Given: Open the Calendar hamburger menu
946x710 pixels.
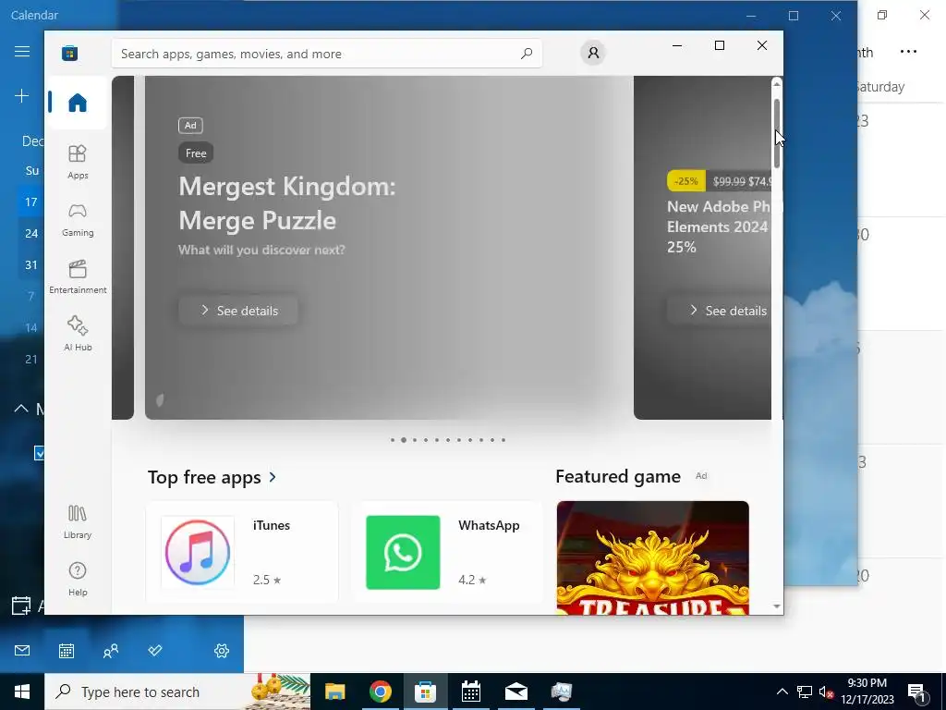Looking at the screenshot, I should 22,52.
